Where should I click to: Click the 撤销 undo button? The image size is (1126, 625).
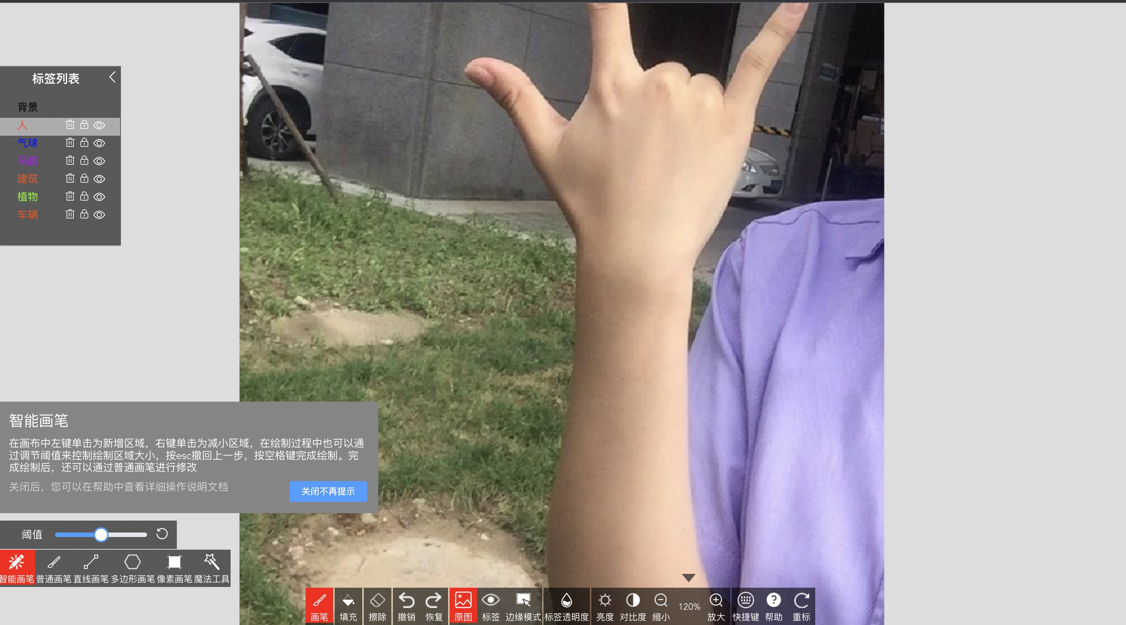click(407, 606)
